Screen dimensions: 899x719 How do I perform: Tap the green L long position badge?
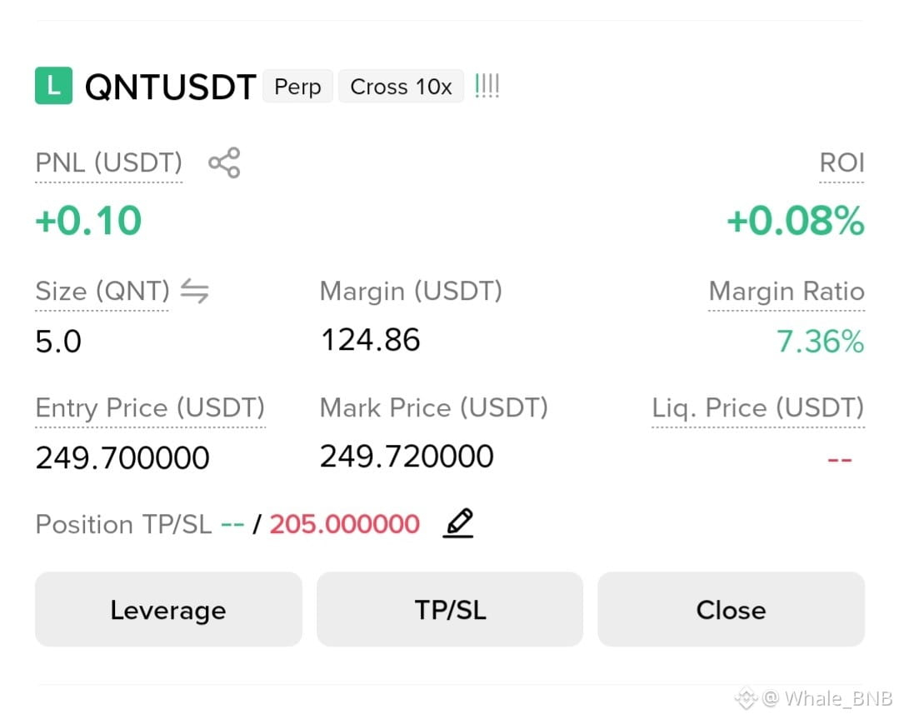coord(53,86)
